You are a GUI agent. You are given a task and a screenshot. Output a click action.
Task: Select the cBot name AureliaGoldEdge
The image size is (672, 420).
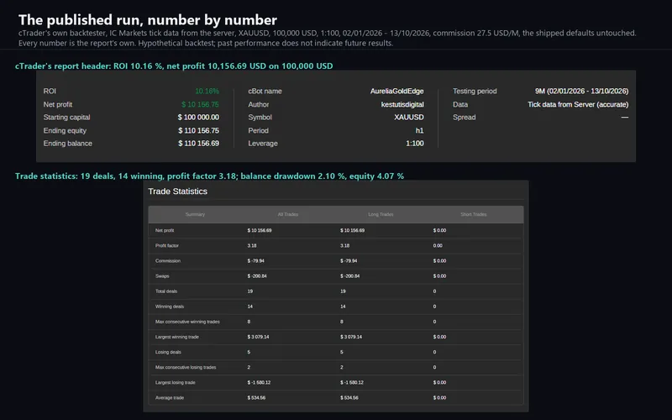[x=396, y=91]
